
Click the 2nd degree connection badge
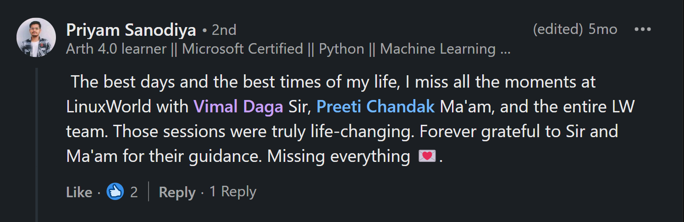(x=224, y=30)
